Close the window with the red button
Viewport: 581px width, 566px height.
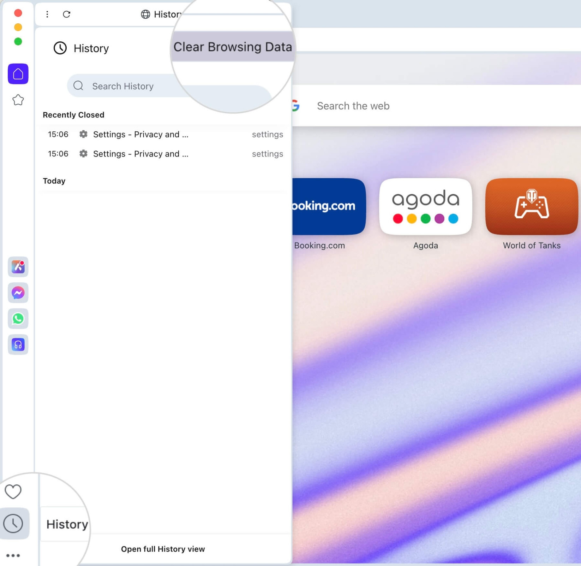pyautogui.click(x=18, y=13)
